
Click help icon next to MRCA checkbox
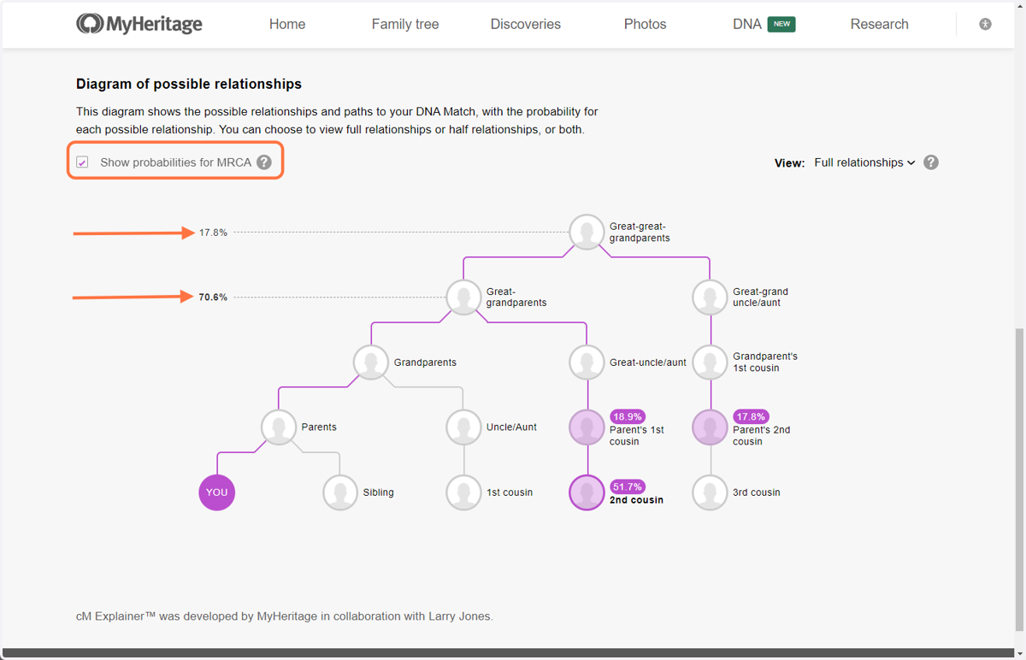pos(264,162)
